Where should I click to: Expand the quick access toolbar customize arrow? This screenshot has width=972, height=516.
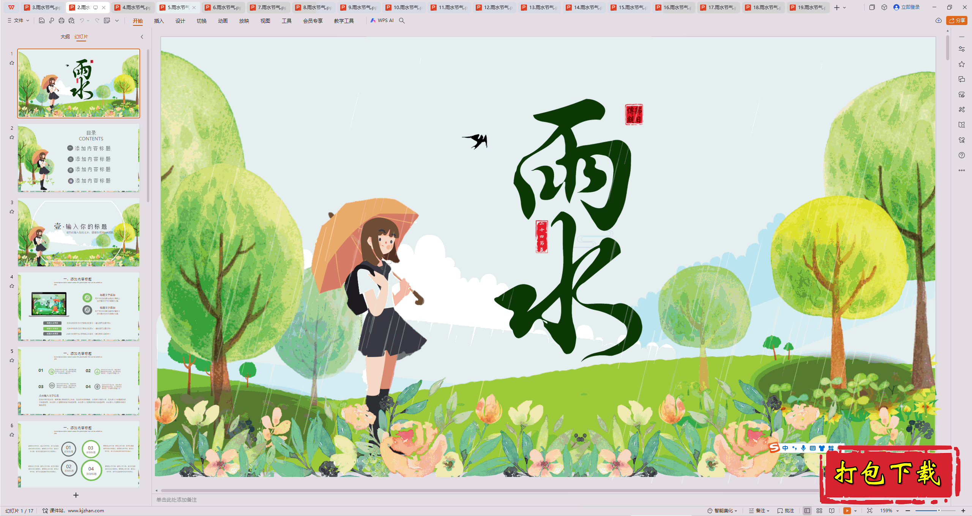pyautogui.click(x=117, y=21)
